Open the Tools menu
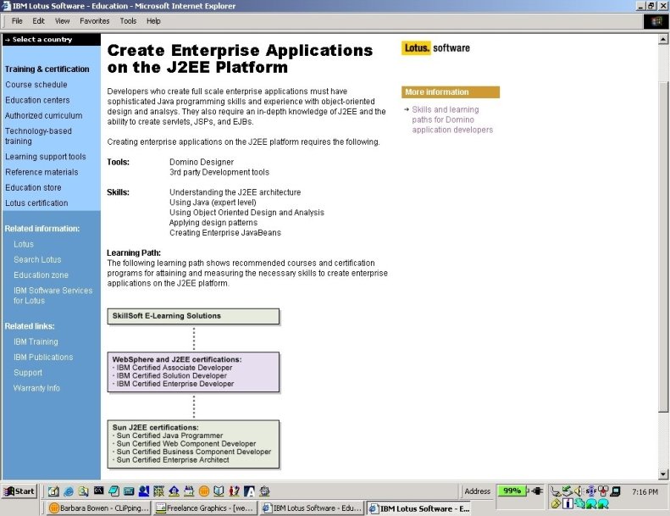This screenshot has height=516, width=670. pyautogui.click(x=128, y=21)
